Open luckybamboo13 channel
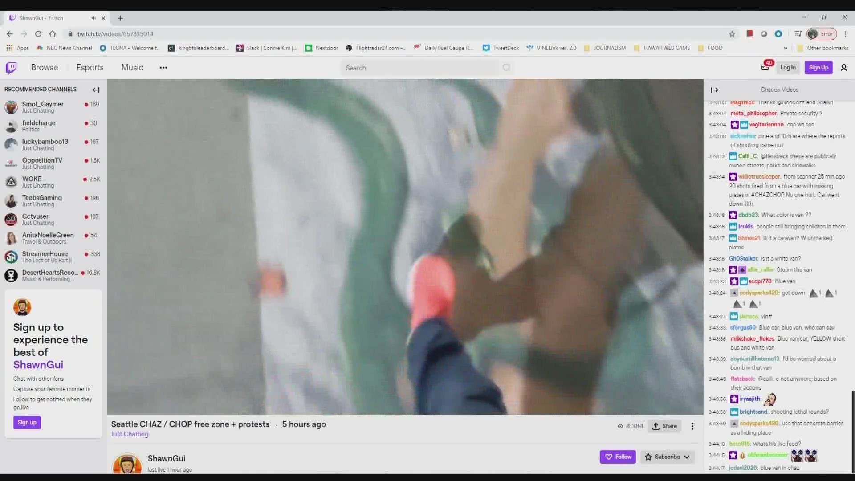This screenshot has height=481, width=855. (x=53, y=144)
